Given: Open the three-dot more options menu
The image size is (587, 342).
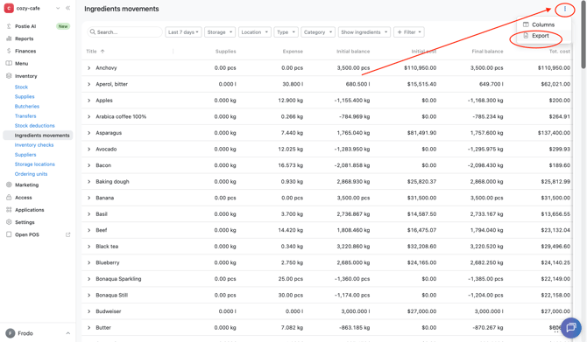Looking at the screenshot, I should (564, 9).
